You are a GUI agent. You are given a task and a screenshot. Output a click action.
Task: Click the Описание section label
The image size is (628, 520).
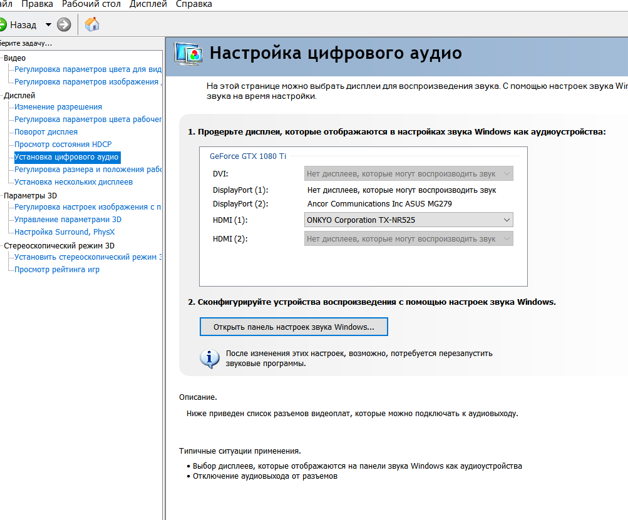(x=198, y=397)
